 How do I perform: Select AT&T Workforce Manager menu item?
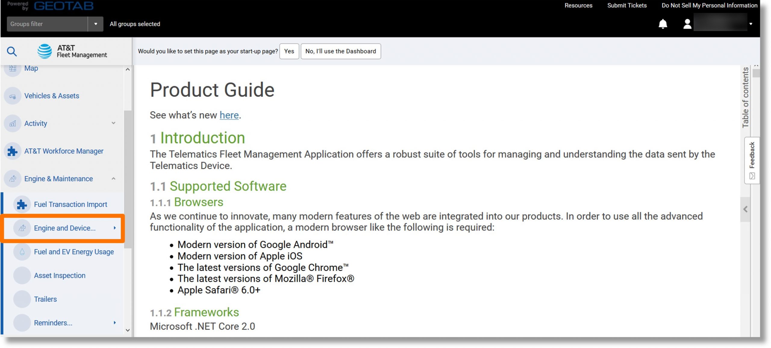click(x=64, y=151)
